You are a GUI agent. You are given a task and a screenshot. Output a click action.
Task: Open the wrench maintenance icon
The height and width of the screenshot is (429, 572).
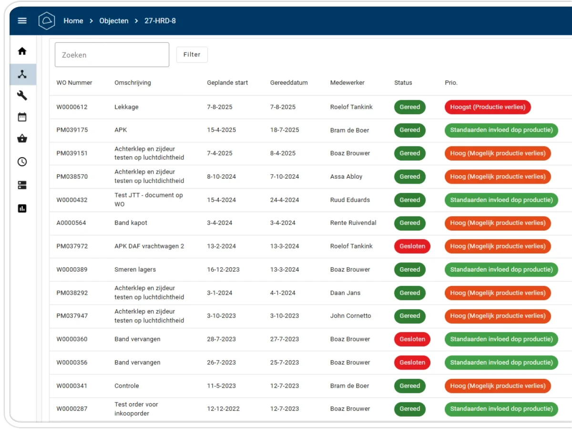point(22,95)
